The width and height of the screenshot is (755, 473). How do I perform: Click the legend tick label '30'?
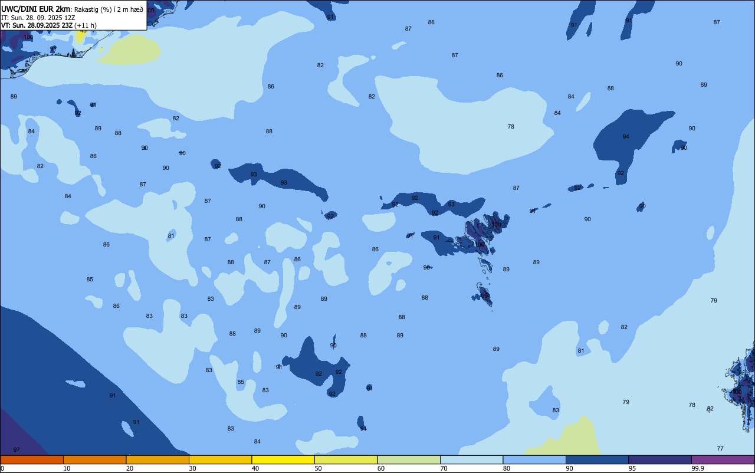coord(192,468)
